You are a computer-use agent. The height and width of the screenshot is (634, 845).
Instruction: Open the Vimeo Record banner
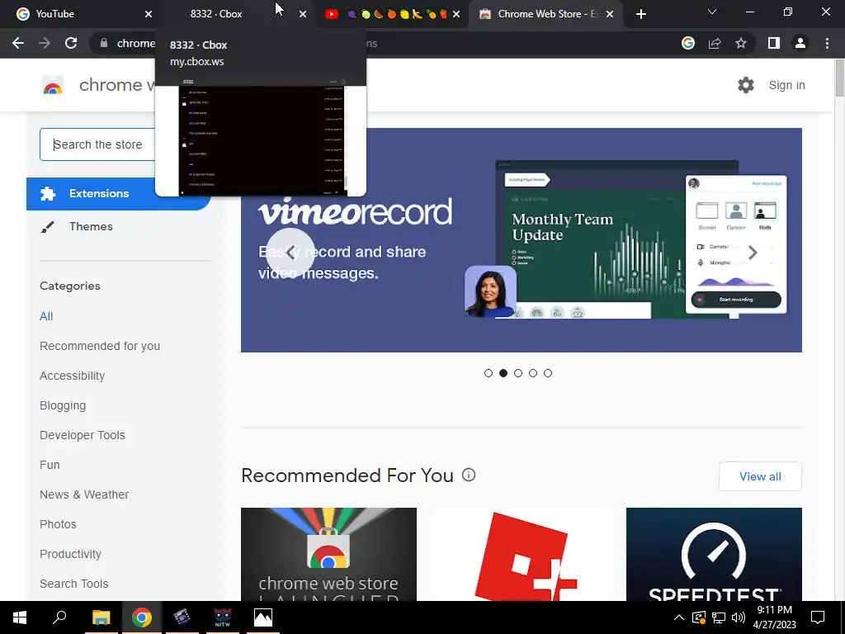click(x=522, y=240)
